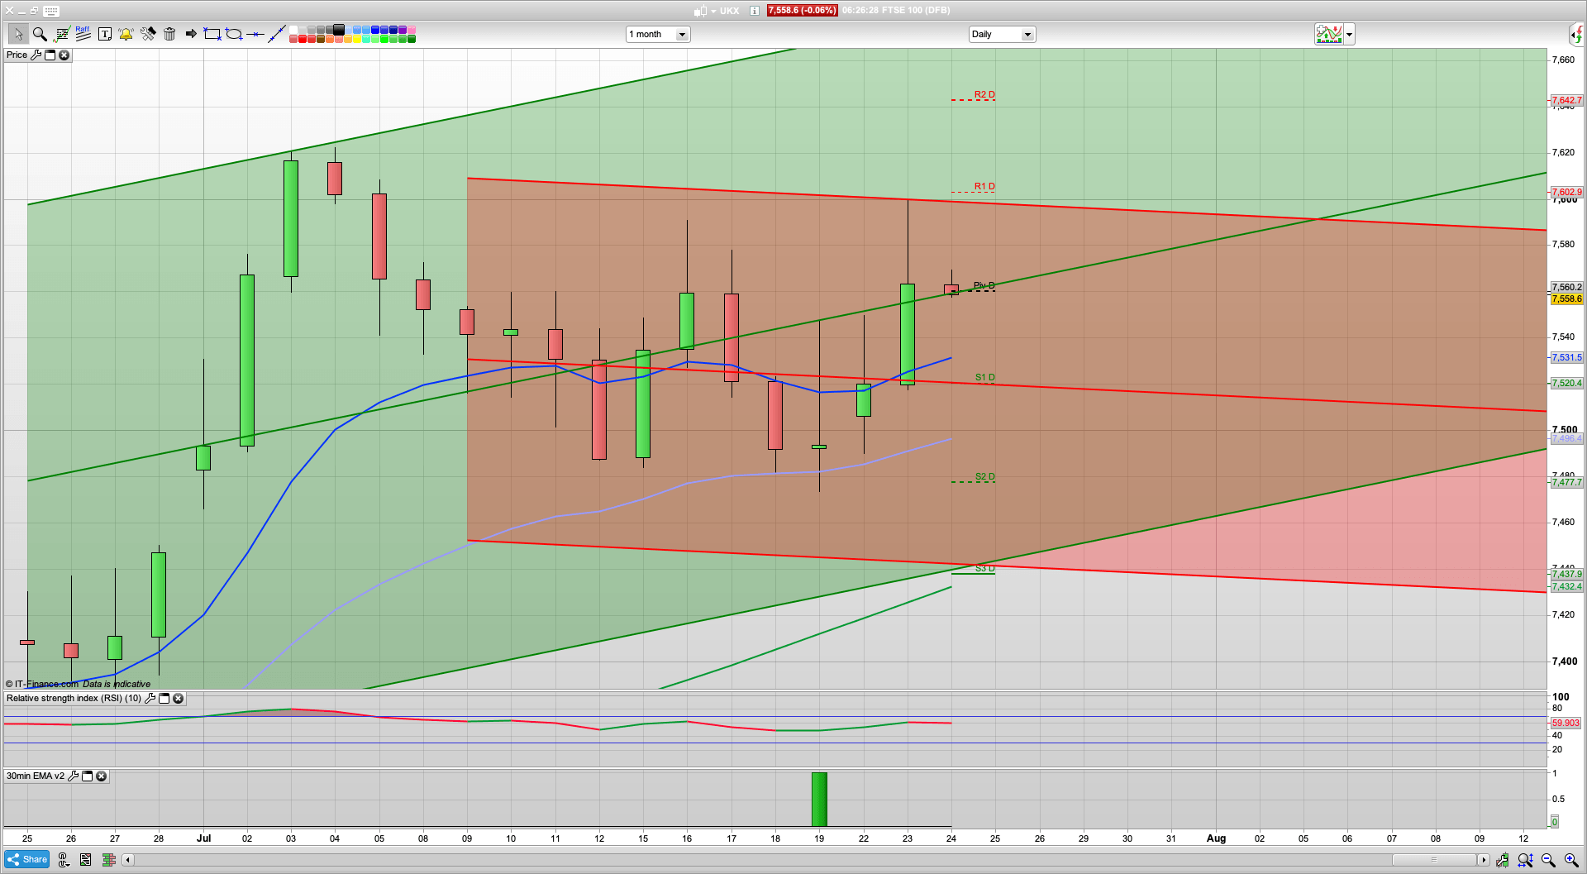Click the horizontal scrollbar thumb
Screen dimensions: 1587x874
pos(1434,860)
